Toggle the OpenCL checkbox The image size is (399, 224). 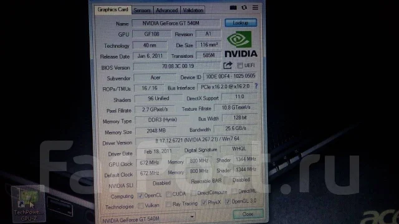click(x=140, y=195)
